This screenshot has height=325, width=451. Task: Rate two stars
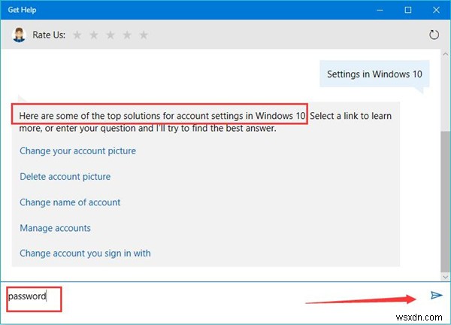click(94, 35)
